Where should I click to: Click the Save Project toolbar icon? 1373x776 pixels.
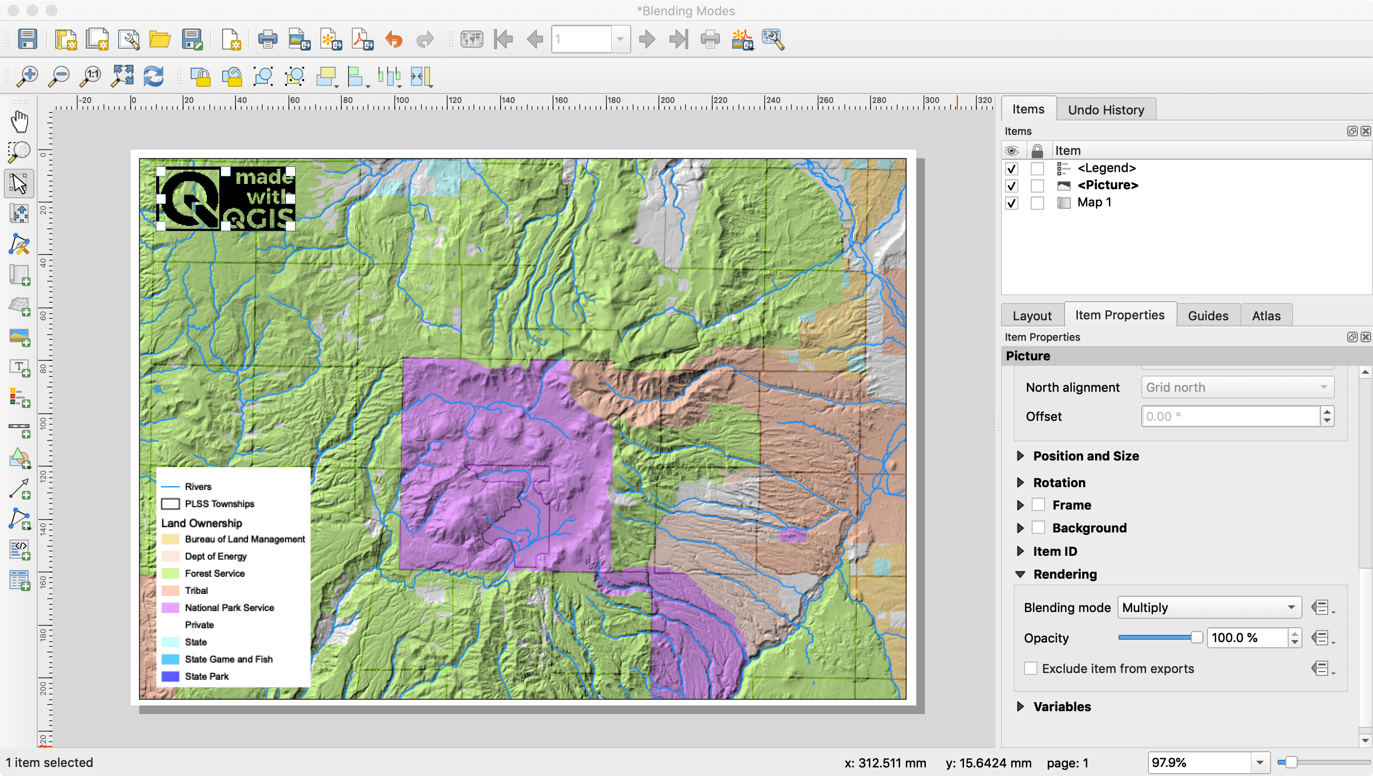(x=27, y=40)
